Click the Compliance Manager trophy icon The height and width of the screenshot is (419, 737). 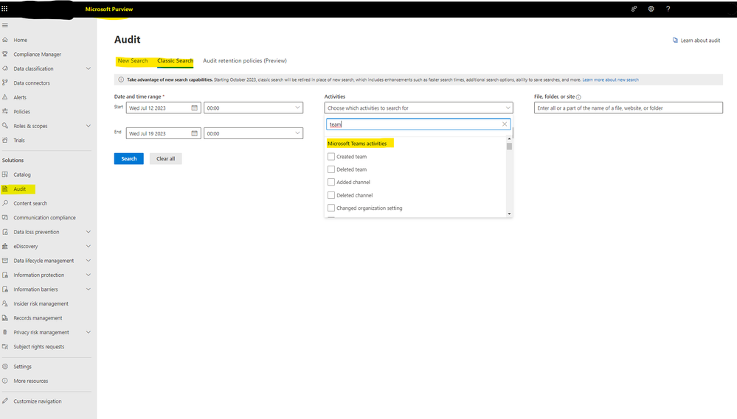tap(5, 54)
